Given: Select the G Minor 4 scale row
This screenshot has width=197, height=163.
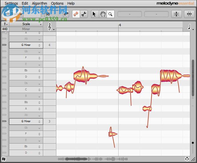Looking at the screenshot, I should 26,45.
